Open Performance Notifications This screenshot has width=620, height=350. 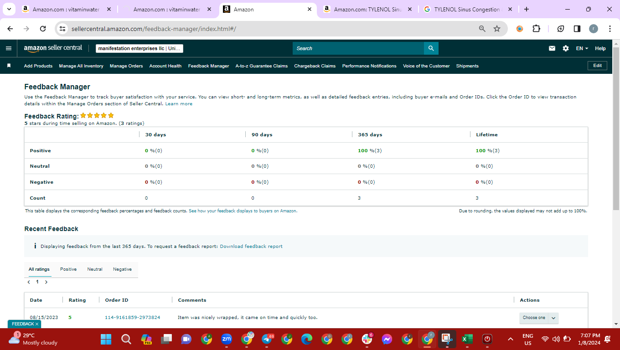pos(369,66)
